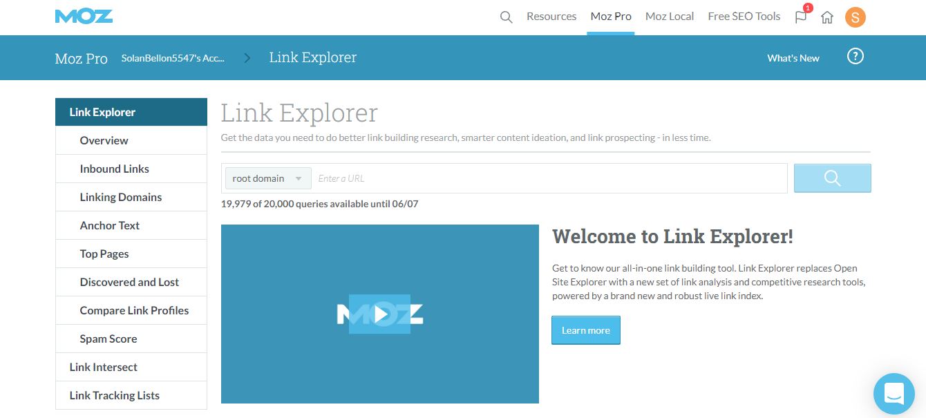Select Link Explorer sidebar header

click(x=131, y=112)
